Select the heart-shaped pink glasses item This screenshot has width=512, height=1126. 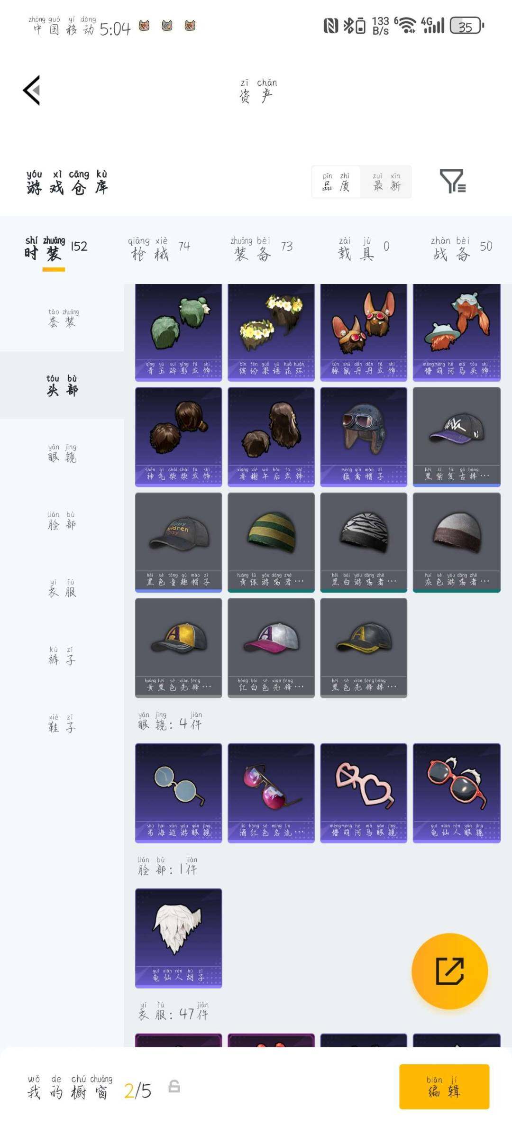(x=364, y=793)
